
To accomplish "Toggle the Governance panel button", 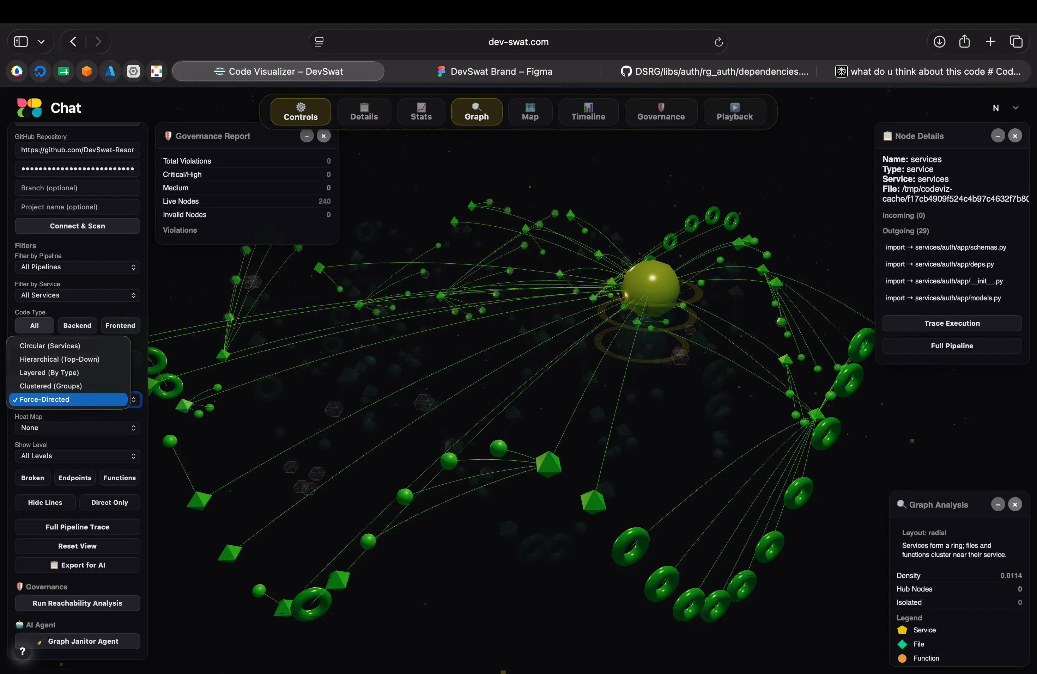I will 661,111.
